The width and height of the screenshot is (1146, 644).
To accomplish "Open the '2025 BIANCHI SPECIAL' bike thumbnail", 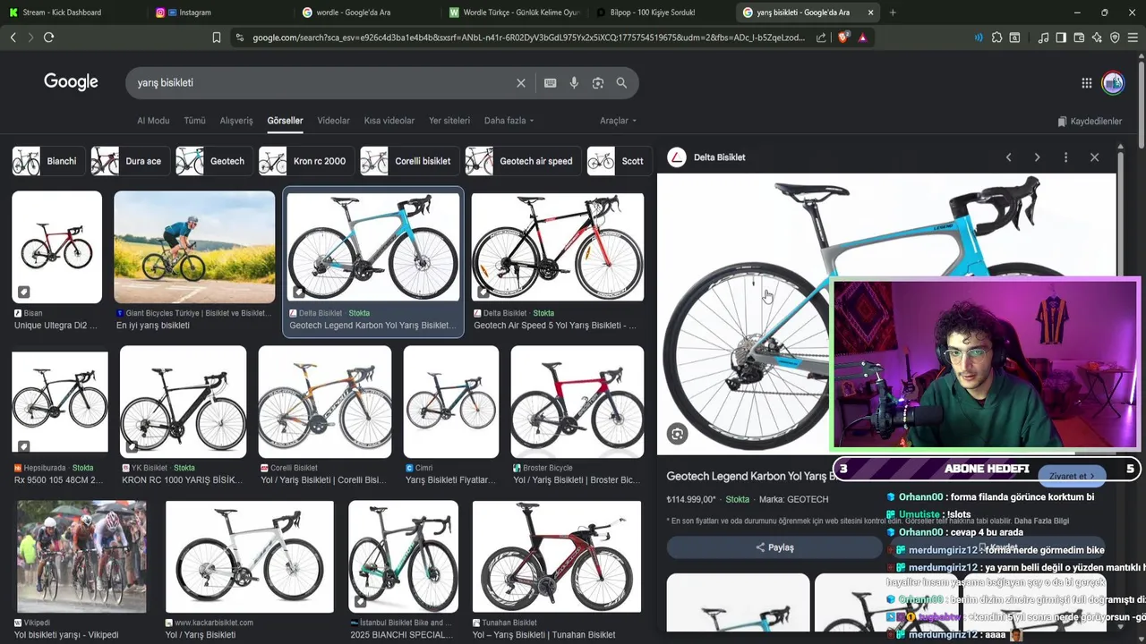I will [403, 556].
